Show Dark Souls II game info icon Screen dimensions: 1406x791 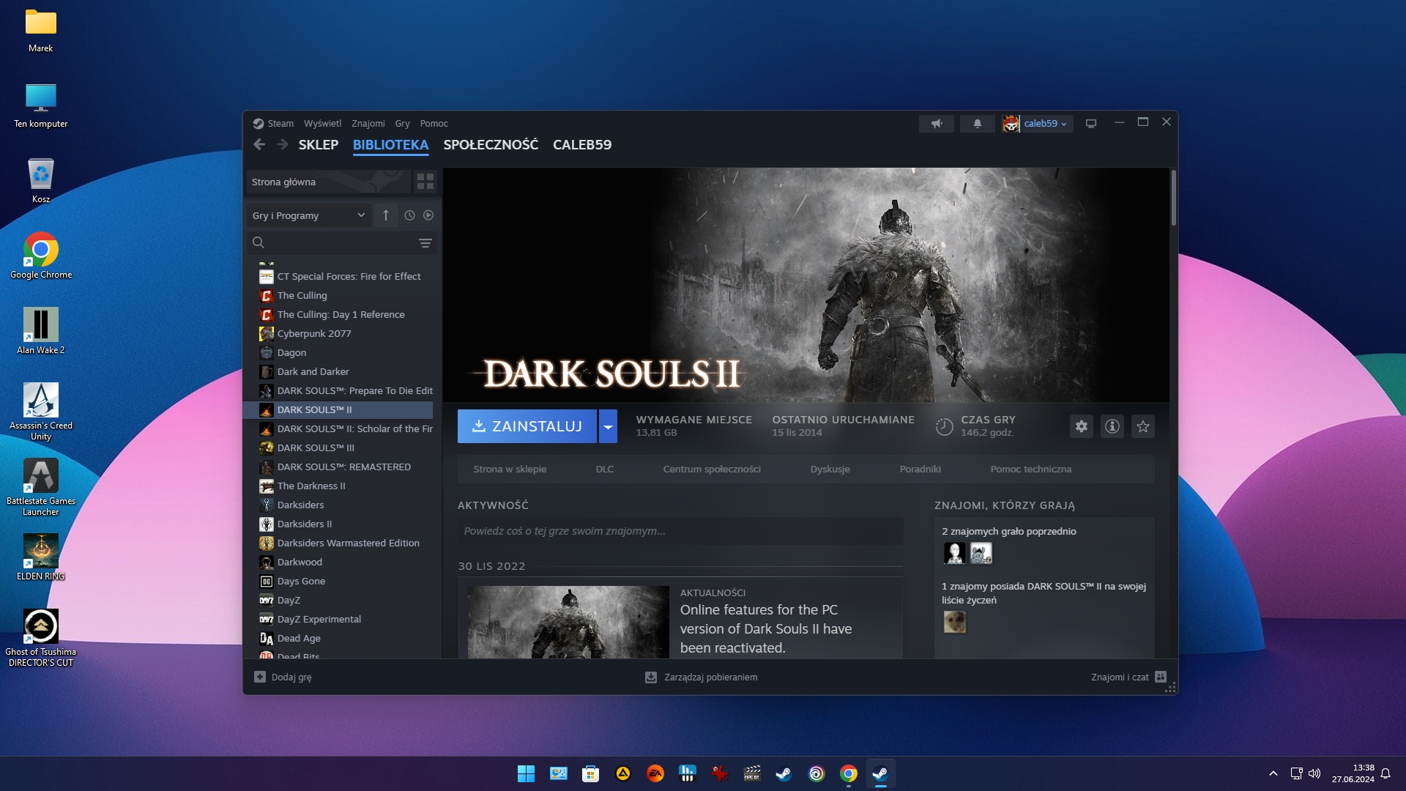coord(1112,426)
